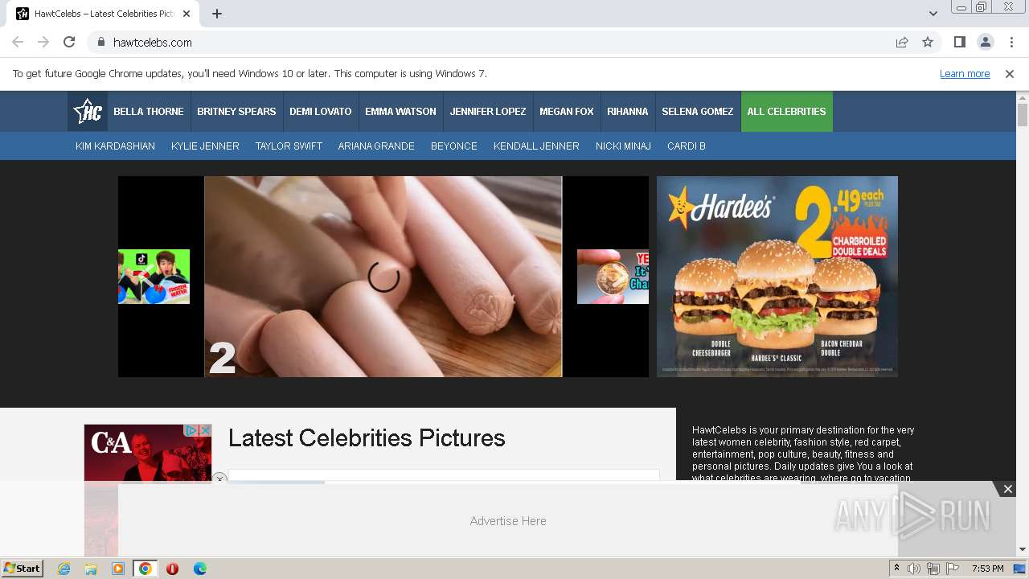Click the taskbar clock 7:53 PM
1029x579 pixels.
coord(987,569)
